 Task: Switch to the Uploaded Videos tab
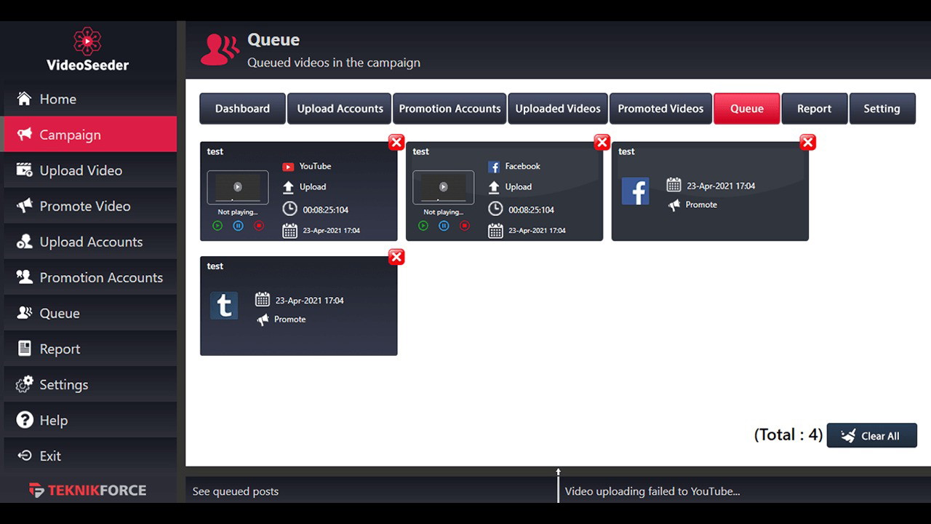click(x=558, y=108)
